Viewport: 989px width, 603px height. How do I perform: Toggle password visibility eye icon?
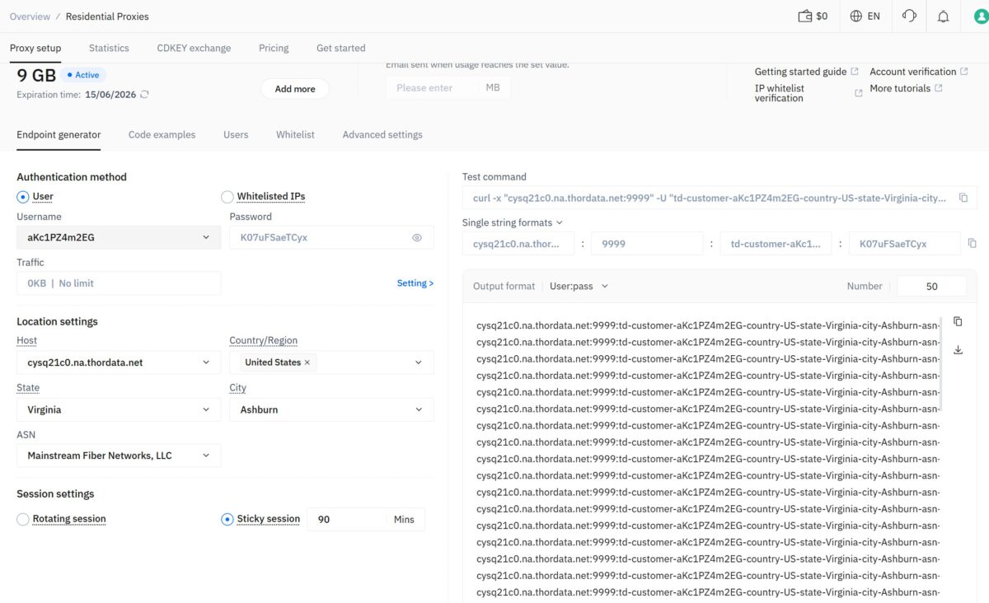coord(417,238)
